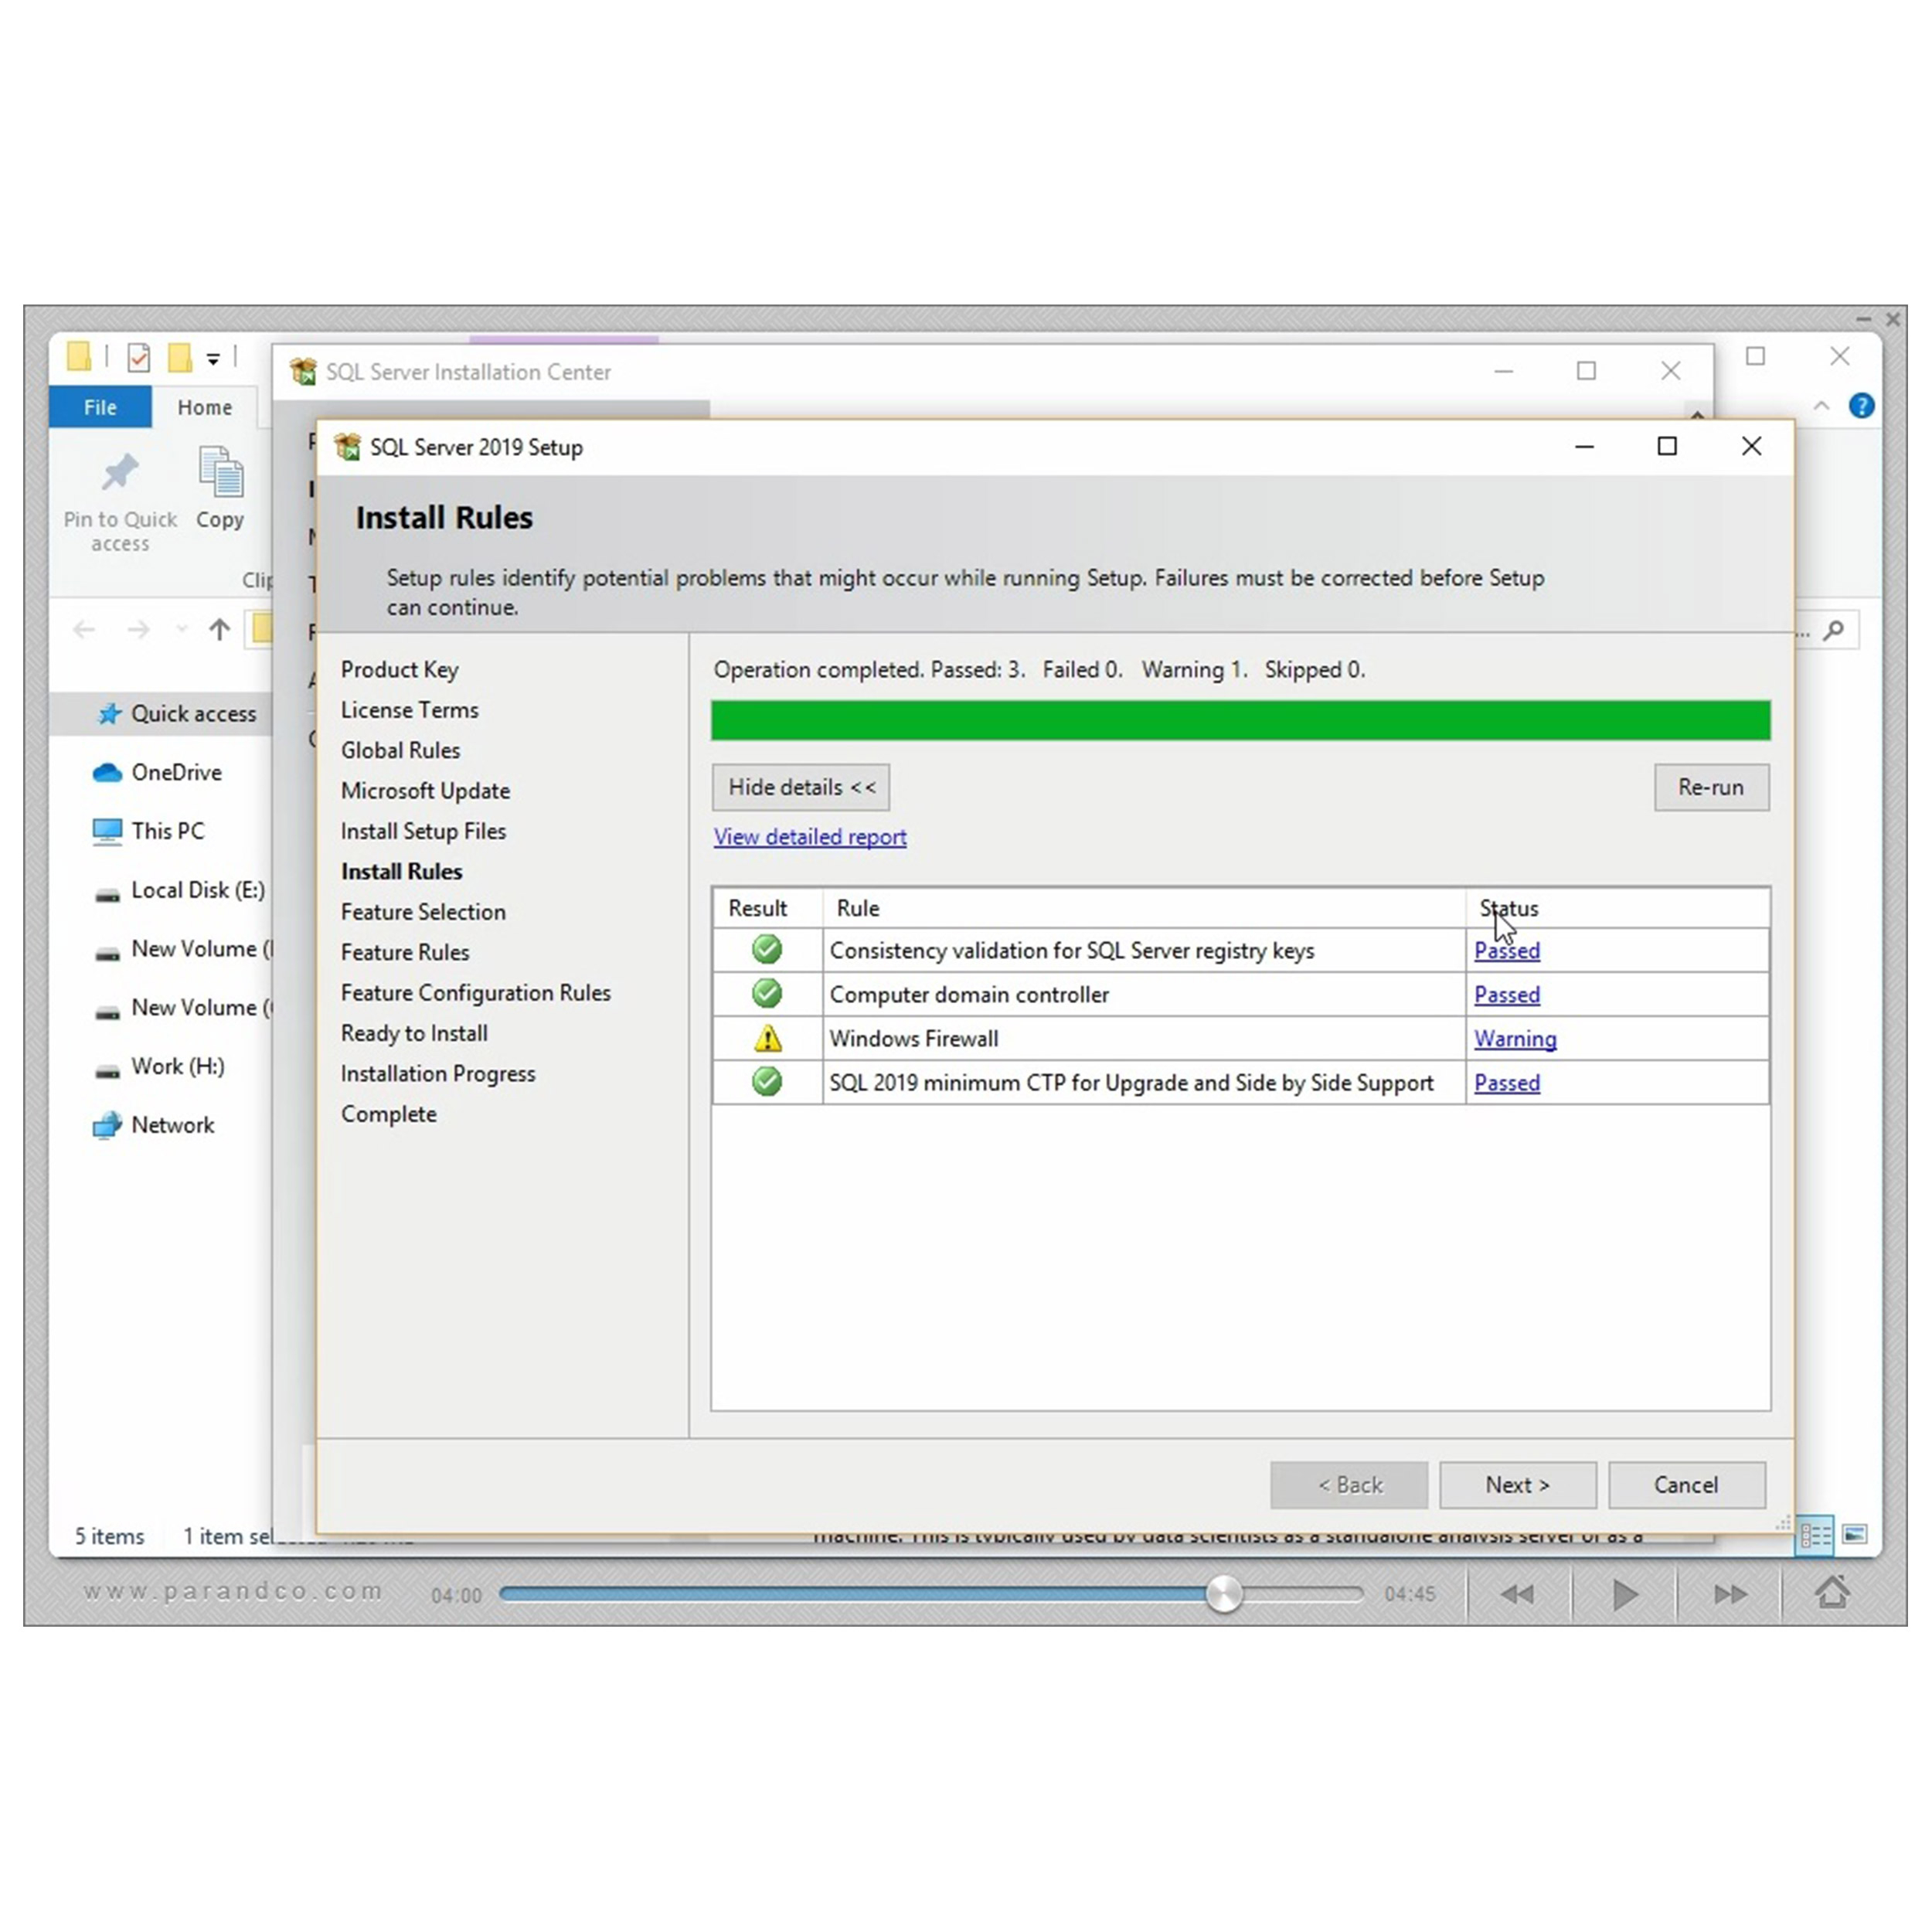
Task: Open recent locations dropdown in Explorer
Action: click(x=181, y=629)
